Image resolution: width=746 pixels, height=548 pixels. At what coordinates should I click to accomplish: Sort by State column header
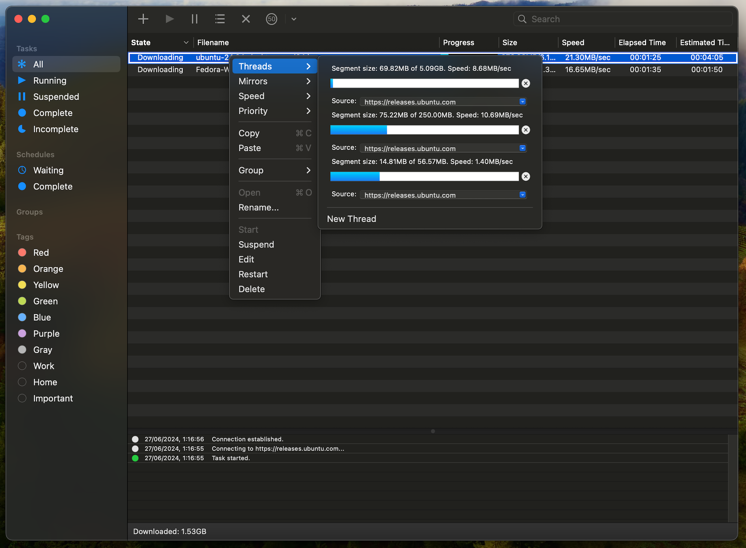160,43
